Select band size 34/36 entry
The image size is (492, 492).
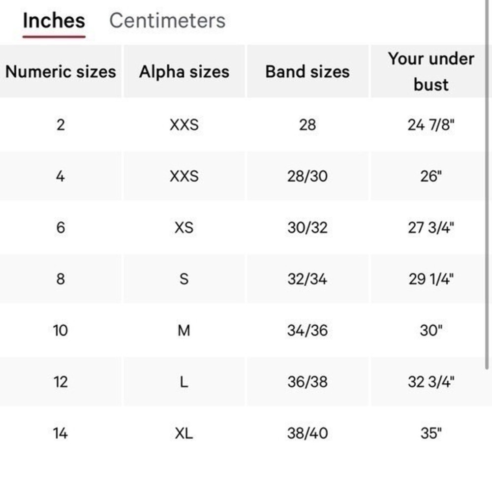coord(307,331)
